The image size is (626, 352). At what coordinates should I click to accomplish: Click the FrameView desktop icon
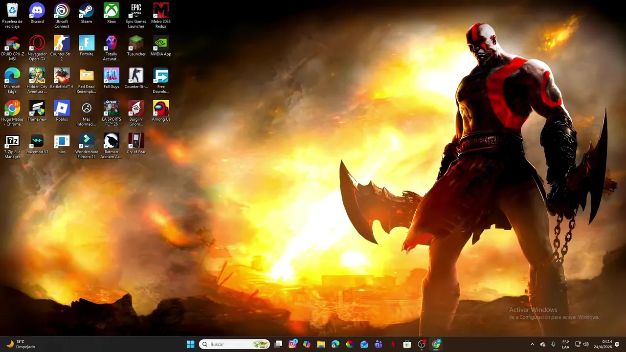pos(37,111)
